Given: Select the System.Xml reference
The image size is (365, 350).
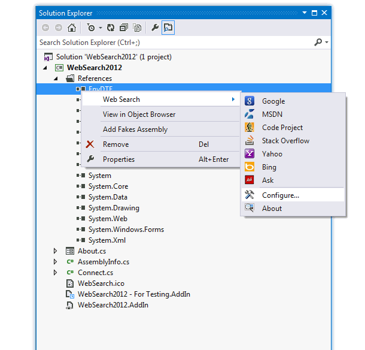Looking at the screenshot, I should point(107,240).
